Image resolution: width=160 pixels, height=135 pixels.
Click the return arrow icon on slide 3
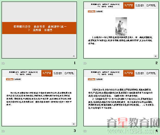(74, 124)
